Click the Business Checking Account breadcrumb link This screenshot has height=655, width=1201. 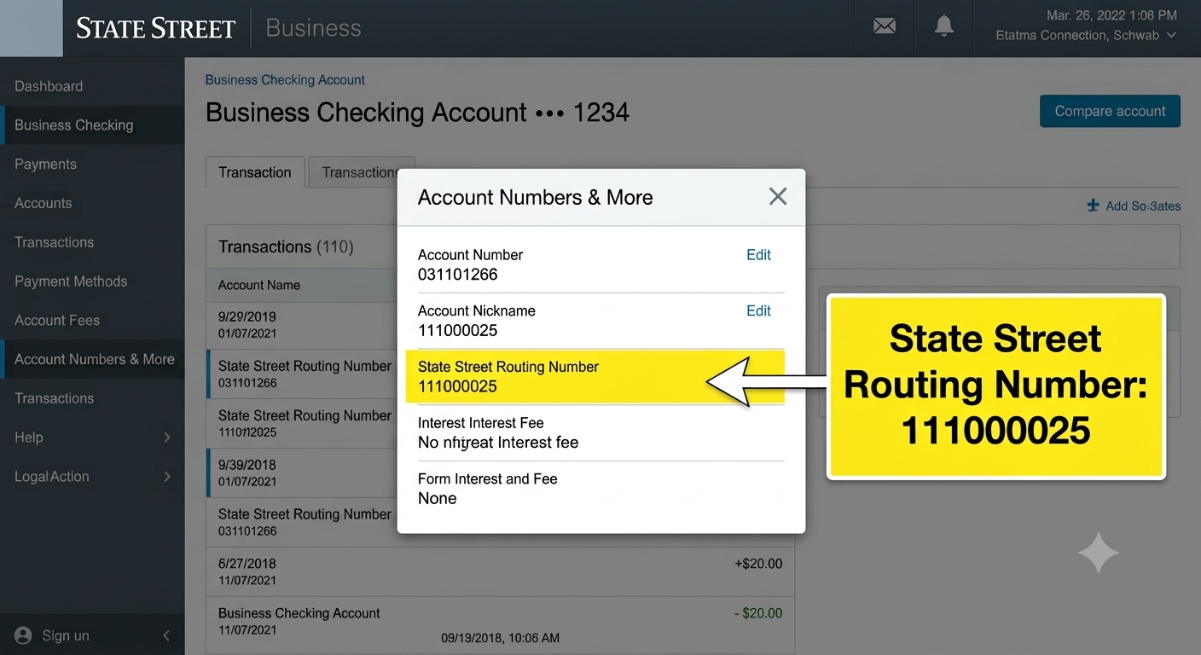click(285, 79)
